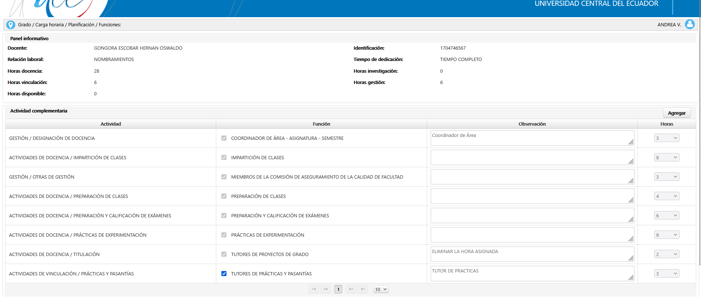
Task: Uncheck Tutores de Prácticas y Pasantías checkbox
Action: pos(224,274)
